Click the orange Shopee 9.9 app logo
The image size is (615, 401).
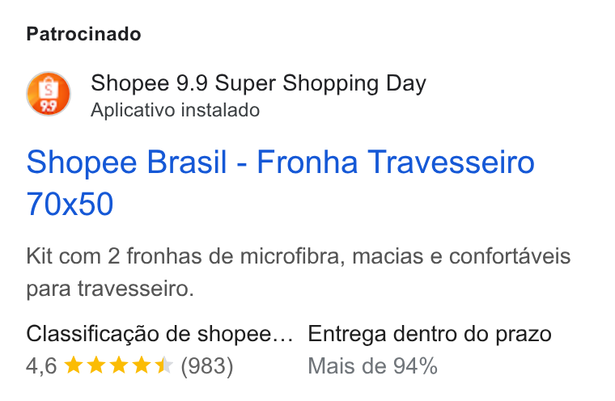click(x=49, y=94)
